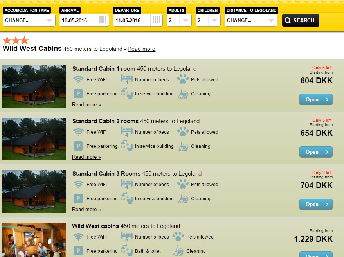Click the Wild West Cabins heading text

pos(32,49)
